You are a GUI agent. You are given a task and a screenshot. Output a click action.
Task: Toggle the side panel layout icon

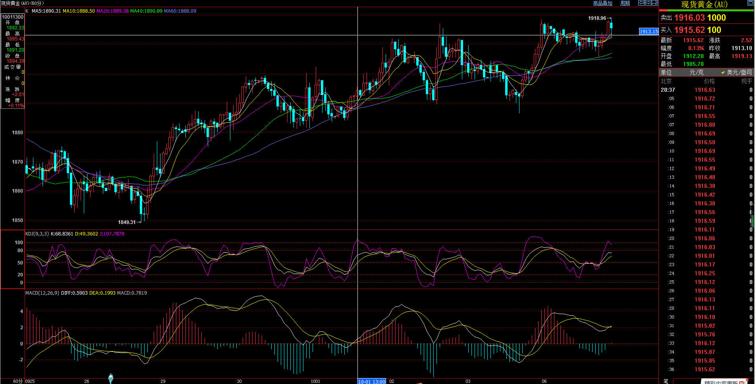655,3
